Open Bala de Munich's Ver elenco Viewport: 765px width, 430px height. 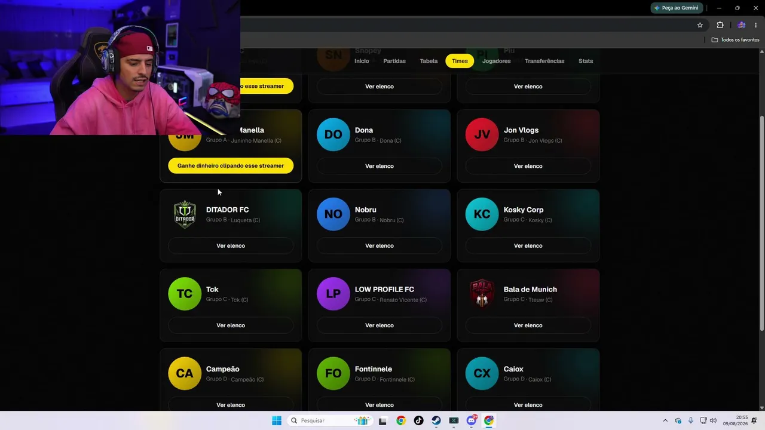pos(528,325)
